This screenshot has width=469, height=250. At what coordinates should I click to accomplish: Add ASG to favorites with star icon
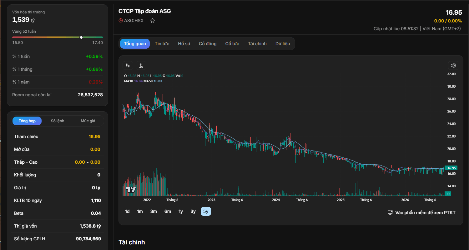coord(153,21)
